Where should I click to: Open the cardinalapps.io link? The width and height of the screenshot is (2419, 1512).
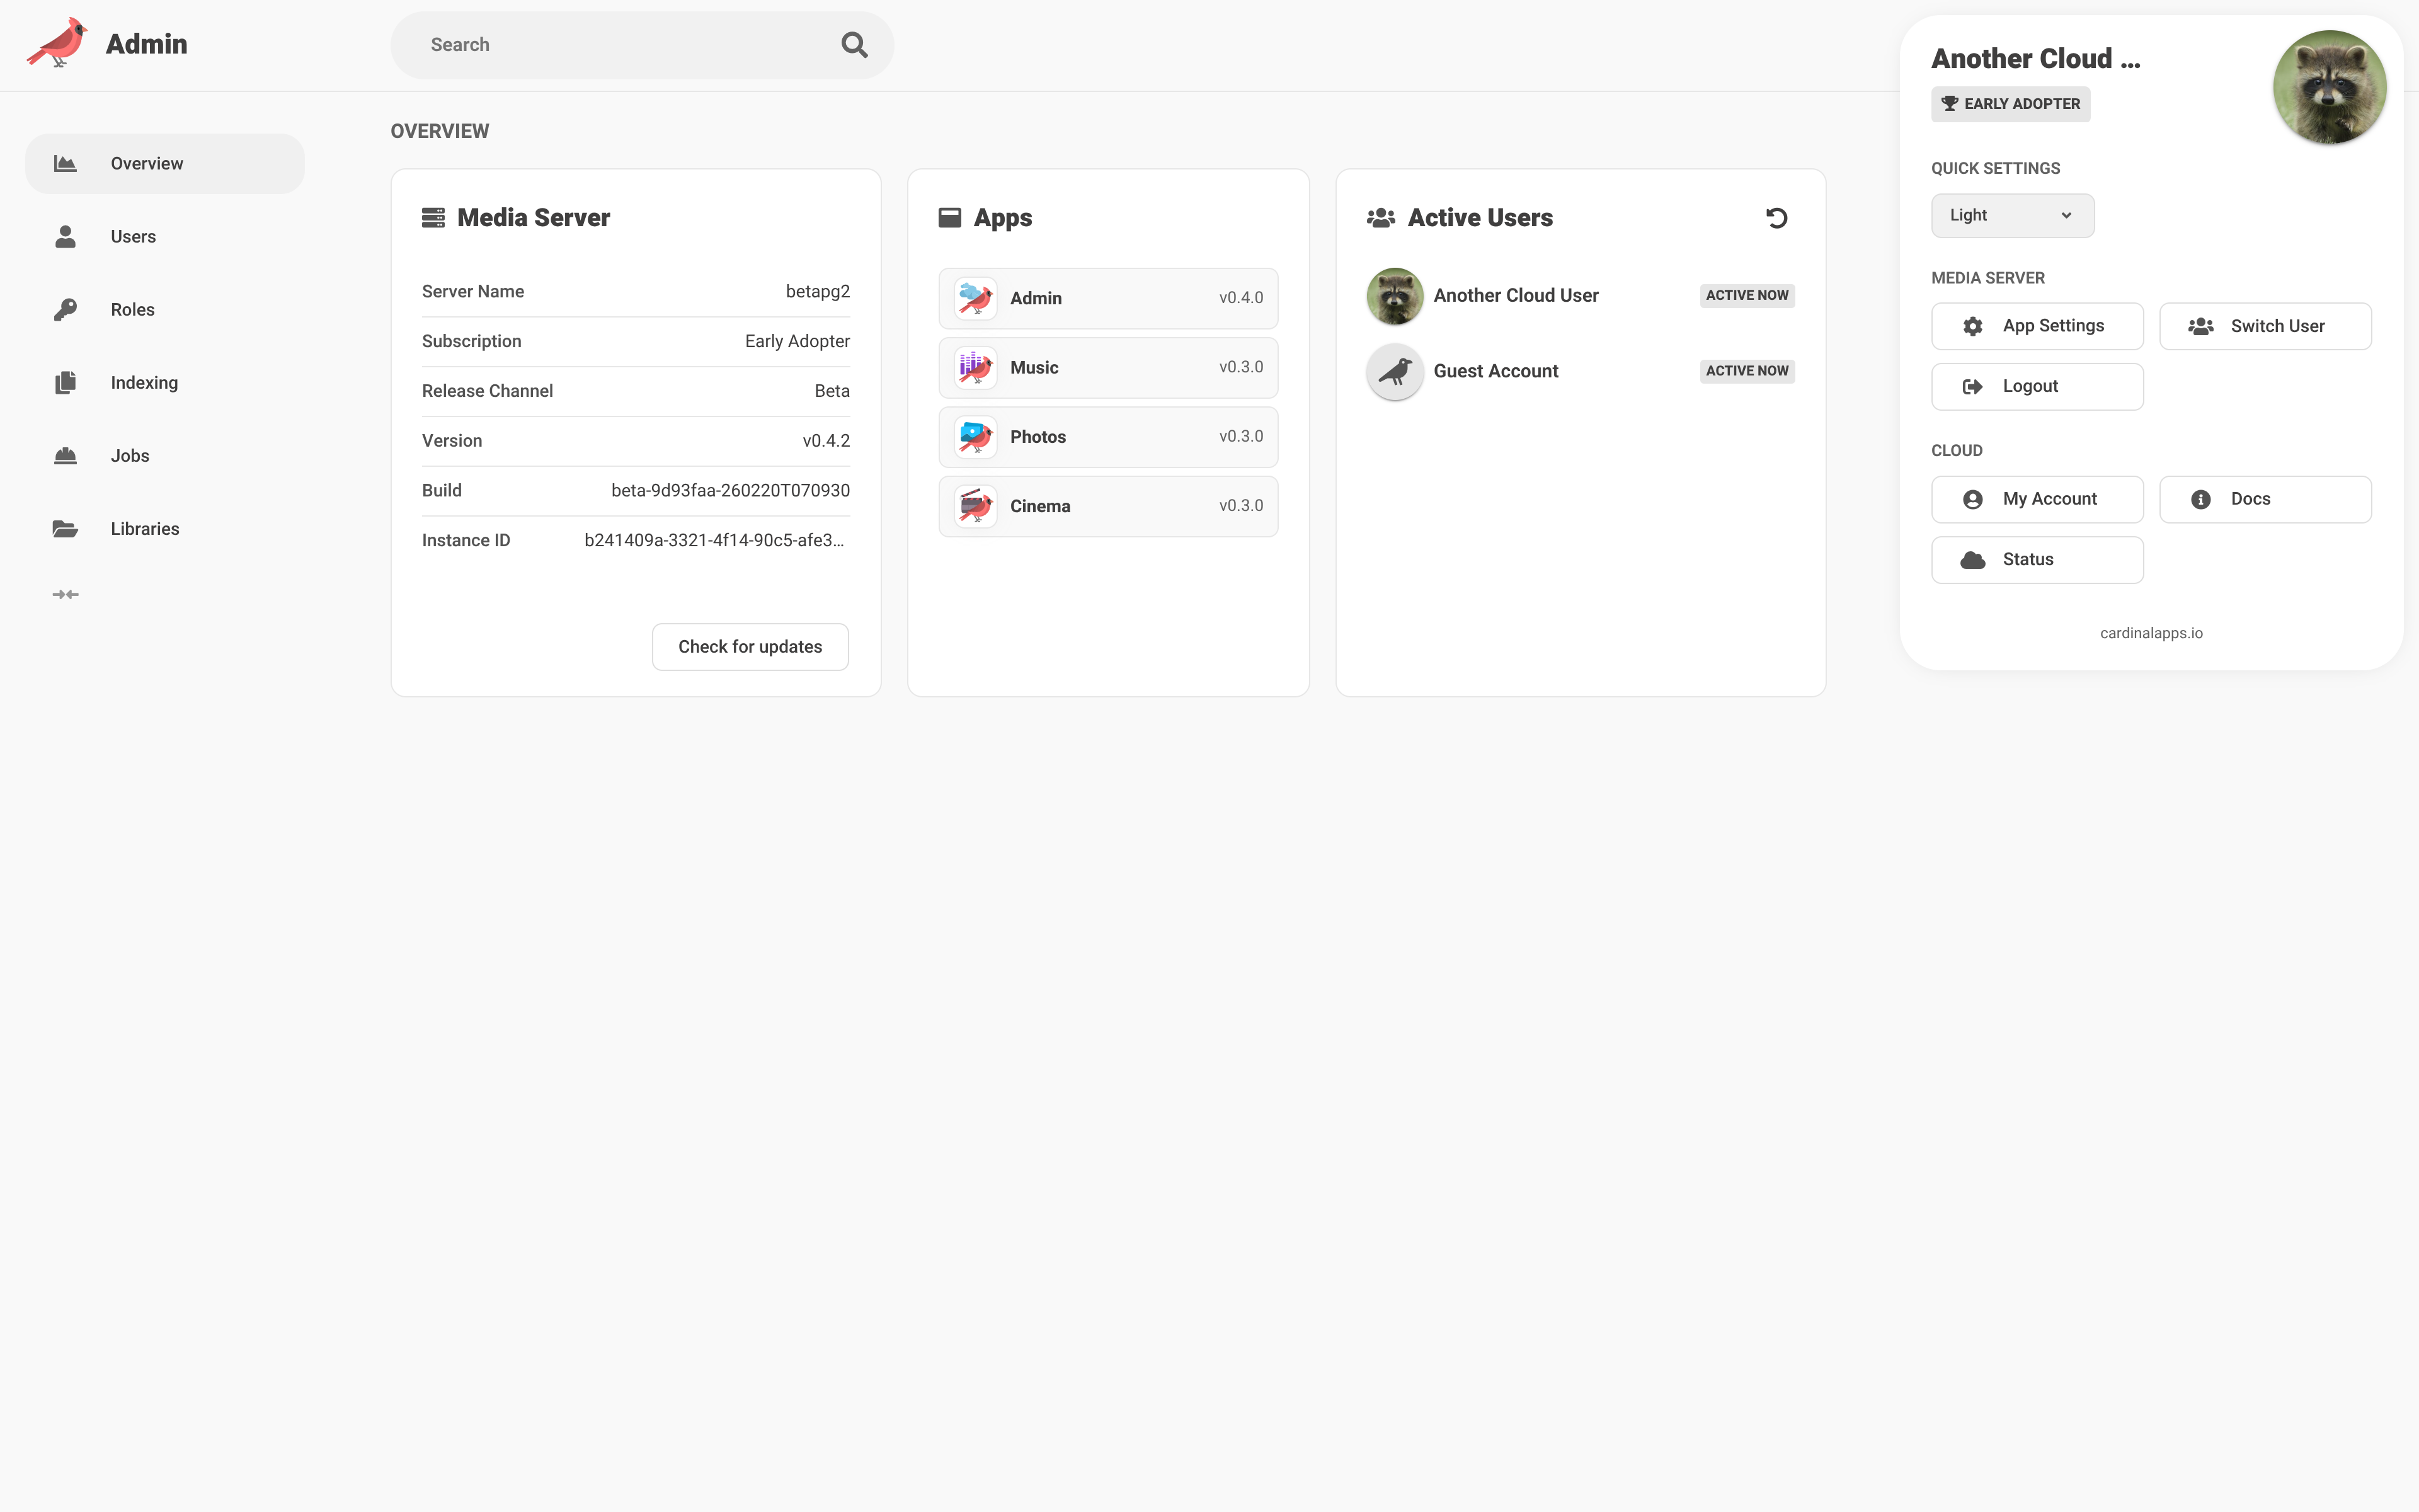click(x=2150, y=633)
